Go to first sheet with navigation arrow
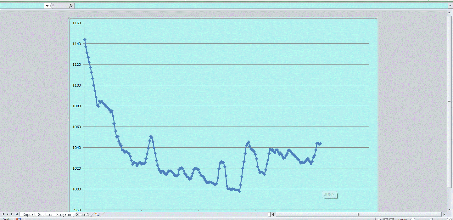The image size is (453, 220). 3,214
